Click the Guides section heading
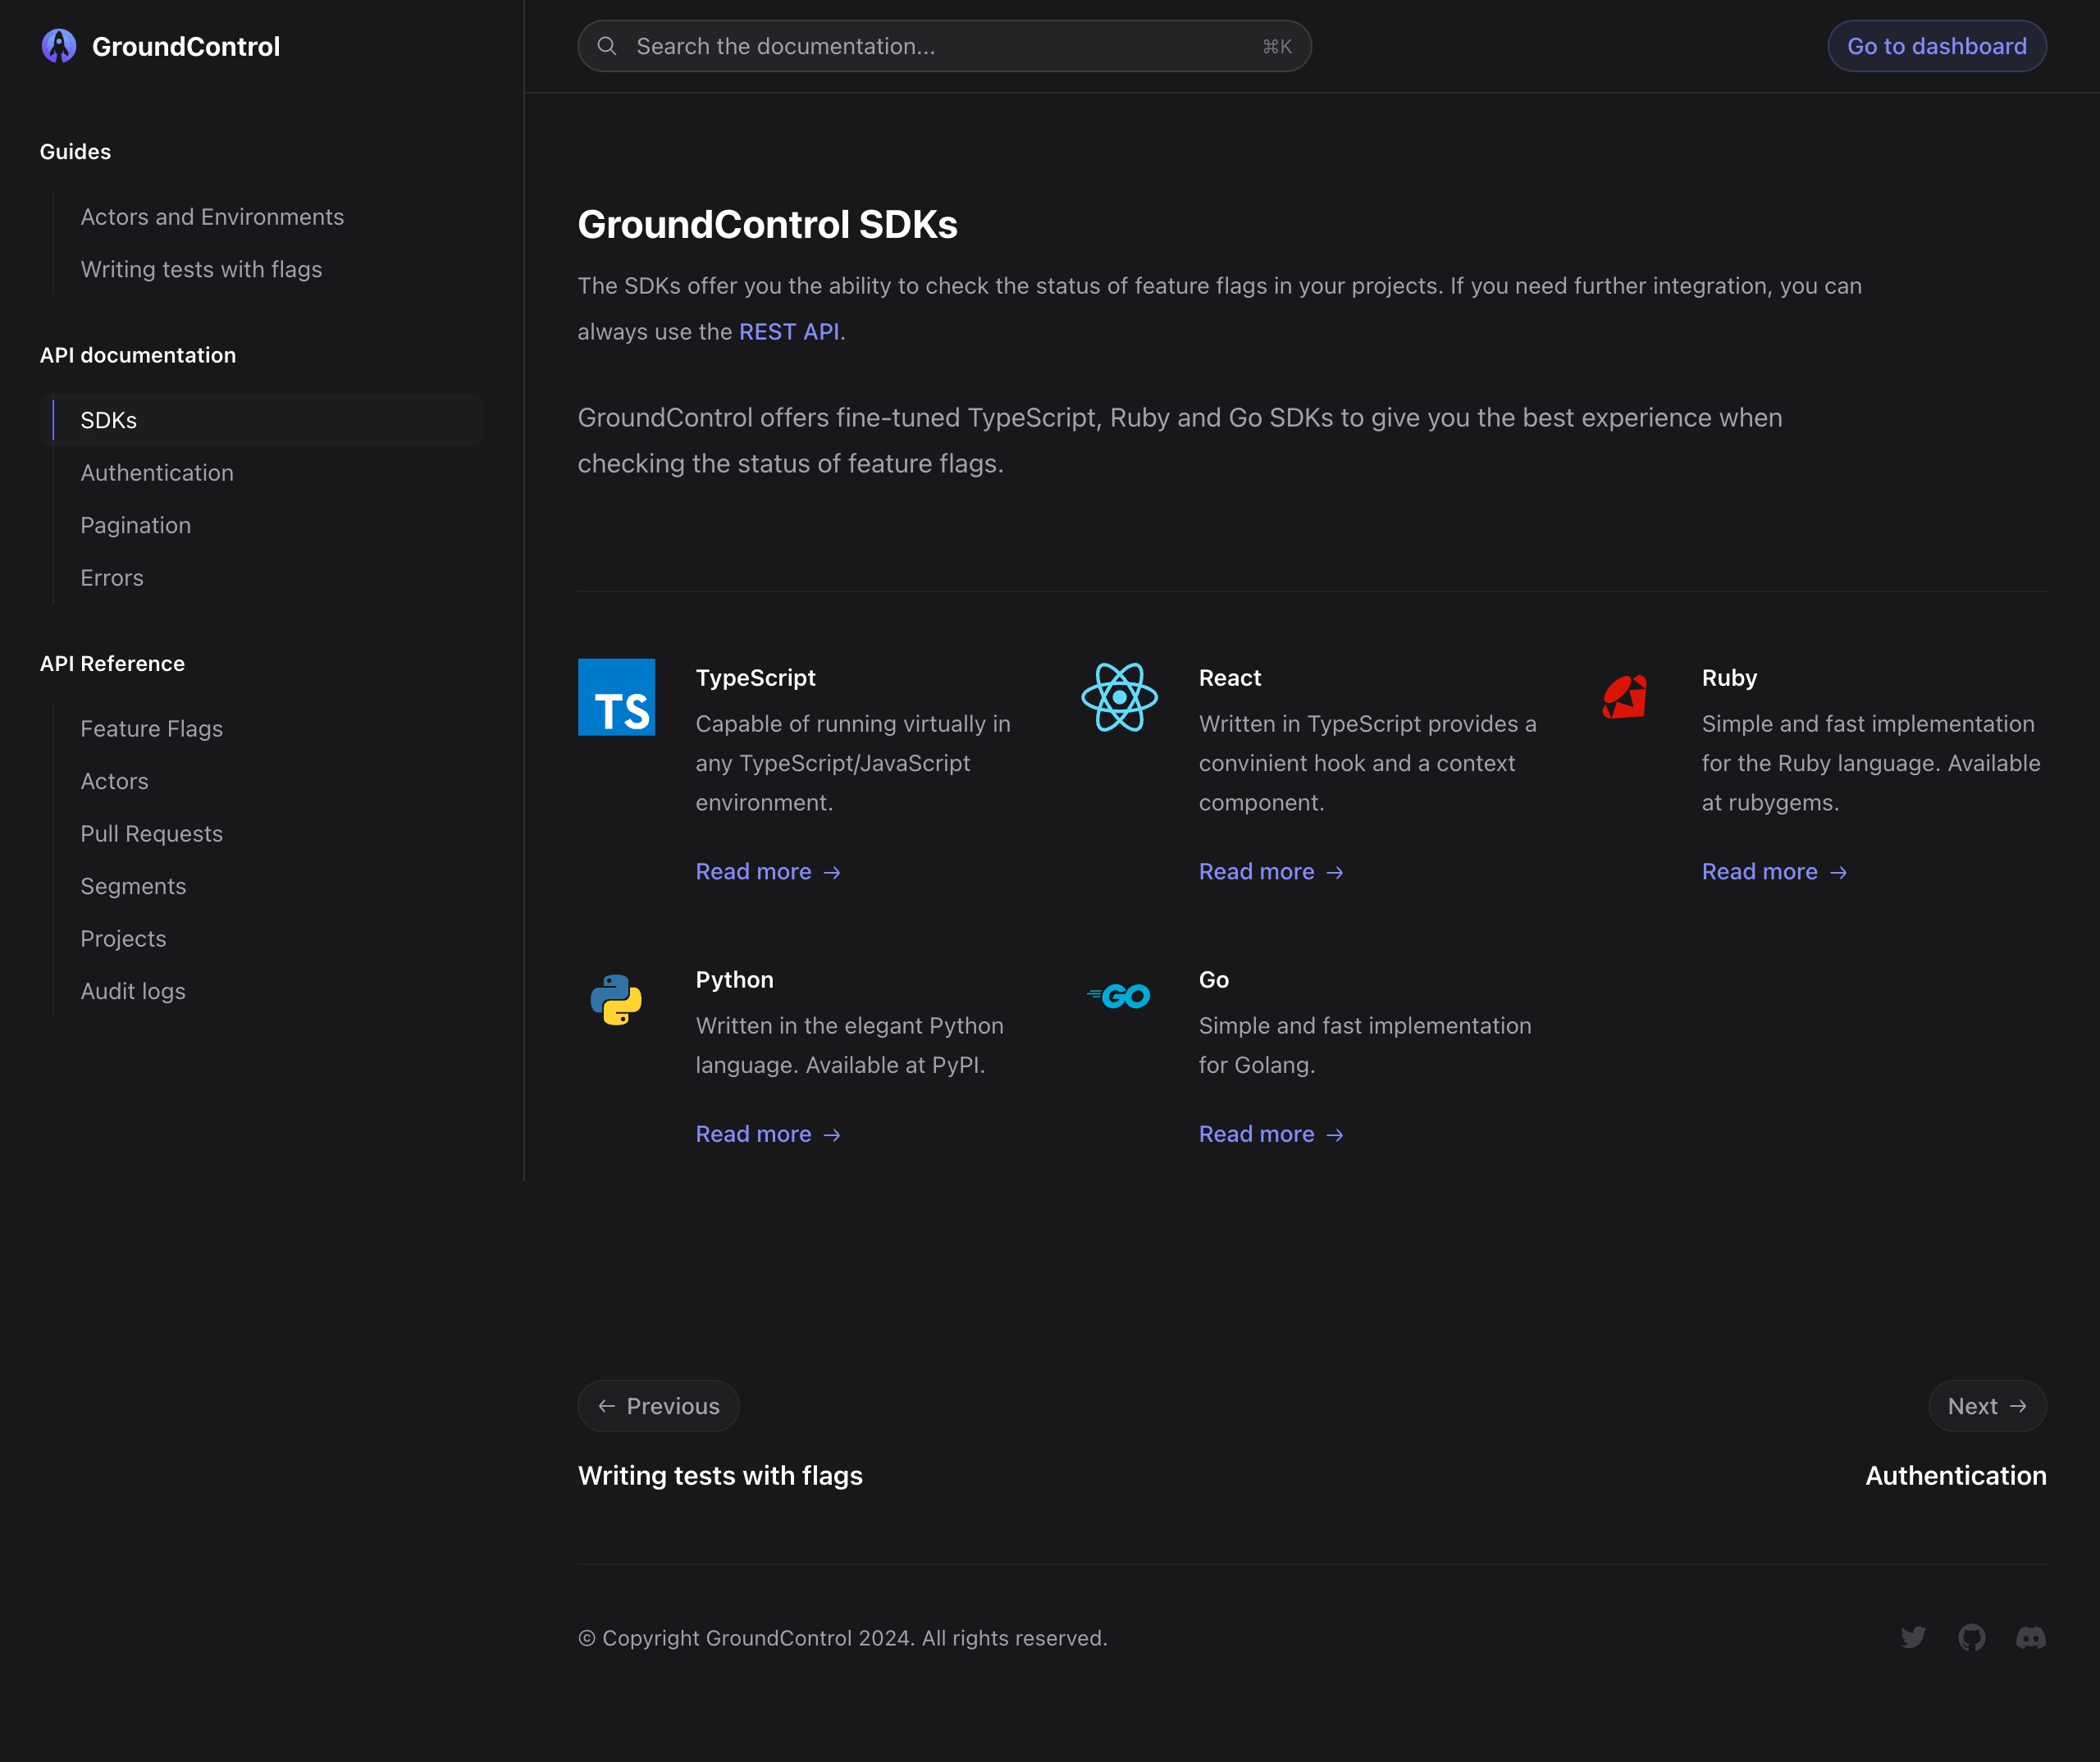This screenshot has height=1762, width=2100. pos(75,152)
